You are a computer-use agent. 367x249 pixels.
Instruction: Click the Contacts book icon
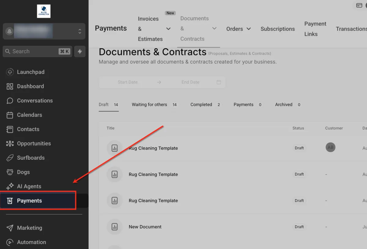point(10,129)
